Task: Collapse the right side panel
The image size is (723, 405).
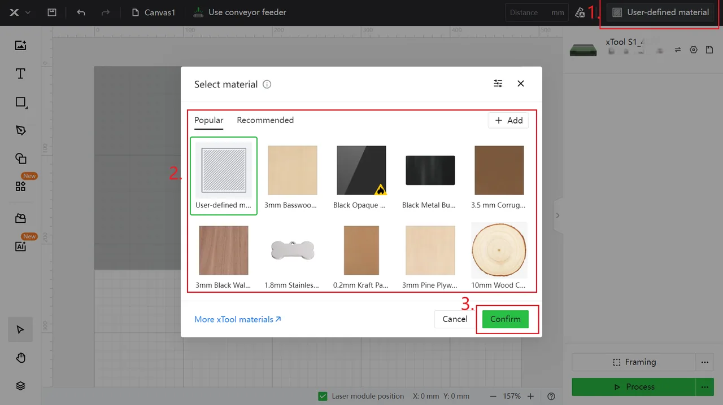Action: click(558, 215)
